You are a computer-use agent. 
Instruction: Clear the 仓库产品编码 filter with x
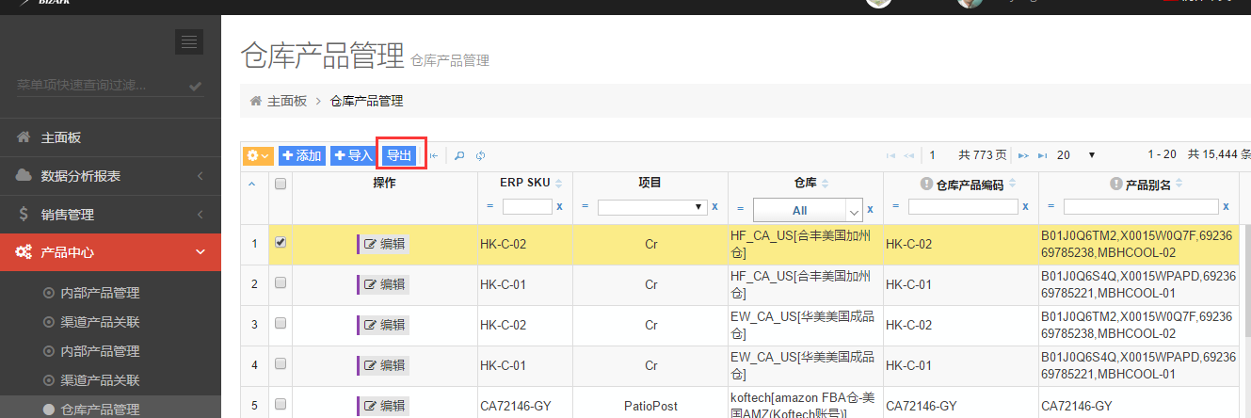click(1026, 206)
